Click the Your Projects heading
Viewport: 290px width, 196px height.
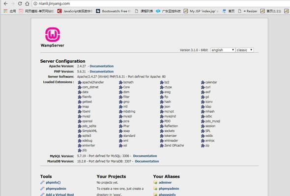111,176
